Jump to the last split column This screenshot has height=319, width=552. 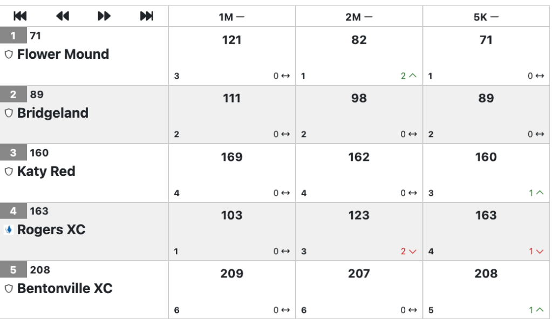coord(146,16)
